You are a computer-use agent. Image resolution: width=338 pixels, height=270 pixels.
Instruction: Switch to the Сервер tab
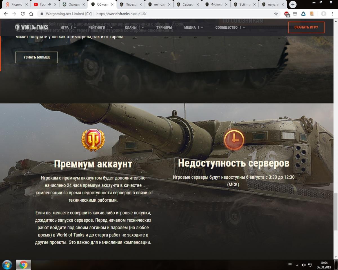coord(188,4)
